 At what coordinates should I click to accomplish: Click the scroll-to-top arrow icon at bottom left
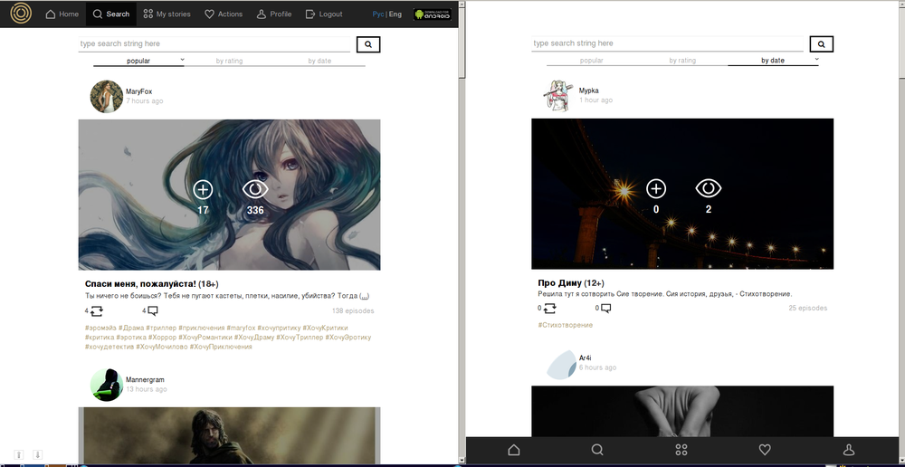[18, 455]
